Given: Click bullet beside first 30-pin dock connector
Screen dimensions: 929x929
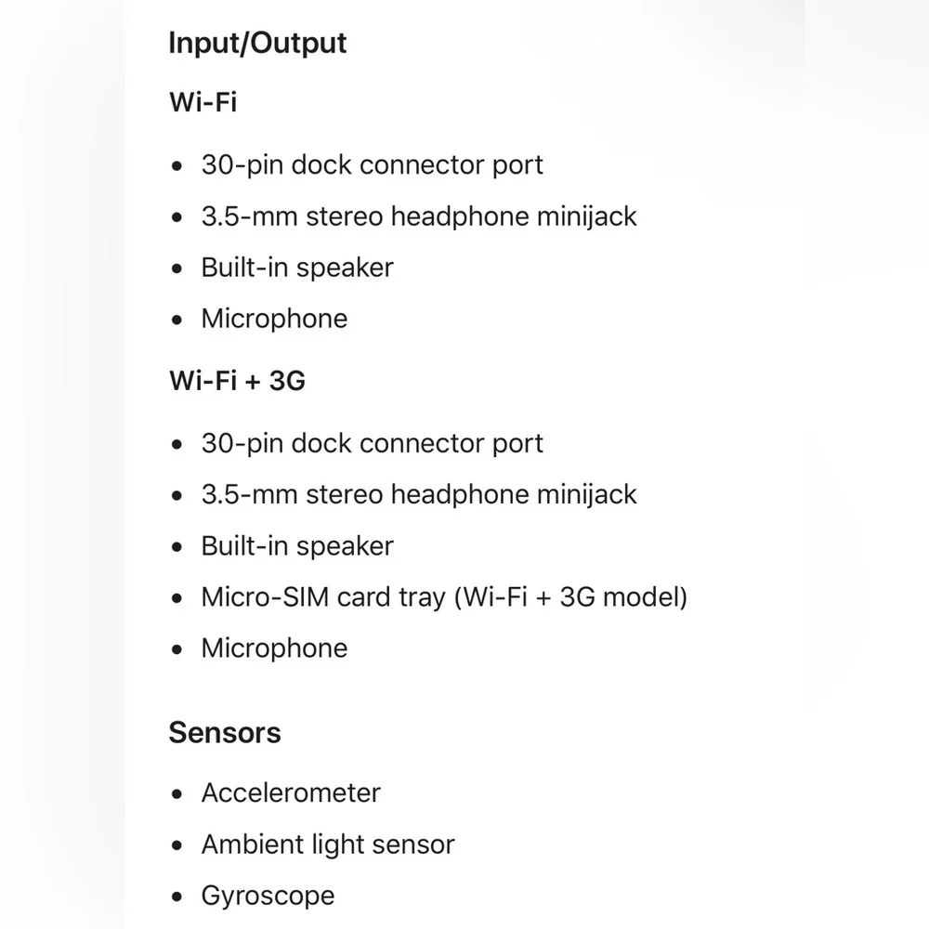Looking at the screenshot, I should [x=177, y=166].
